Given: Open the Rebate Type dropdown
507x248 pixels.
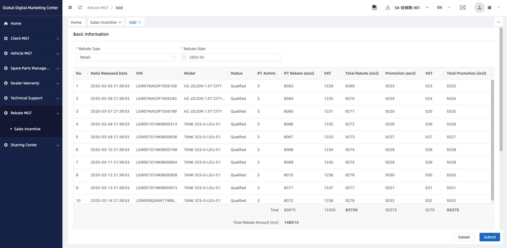Looking at the screenshot, I should point(126,57).
